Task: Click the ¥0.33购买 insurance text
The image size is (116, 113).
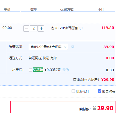Action: (x=53, y=70)
